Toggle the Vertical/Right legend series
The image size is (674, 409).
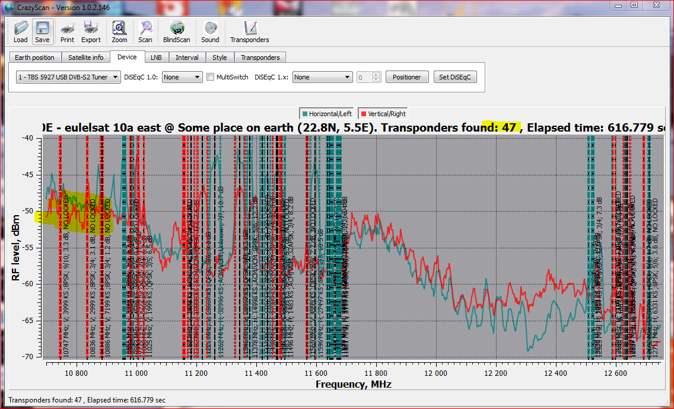383,114
